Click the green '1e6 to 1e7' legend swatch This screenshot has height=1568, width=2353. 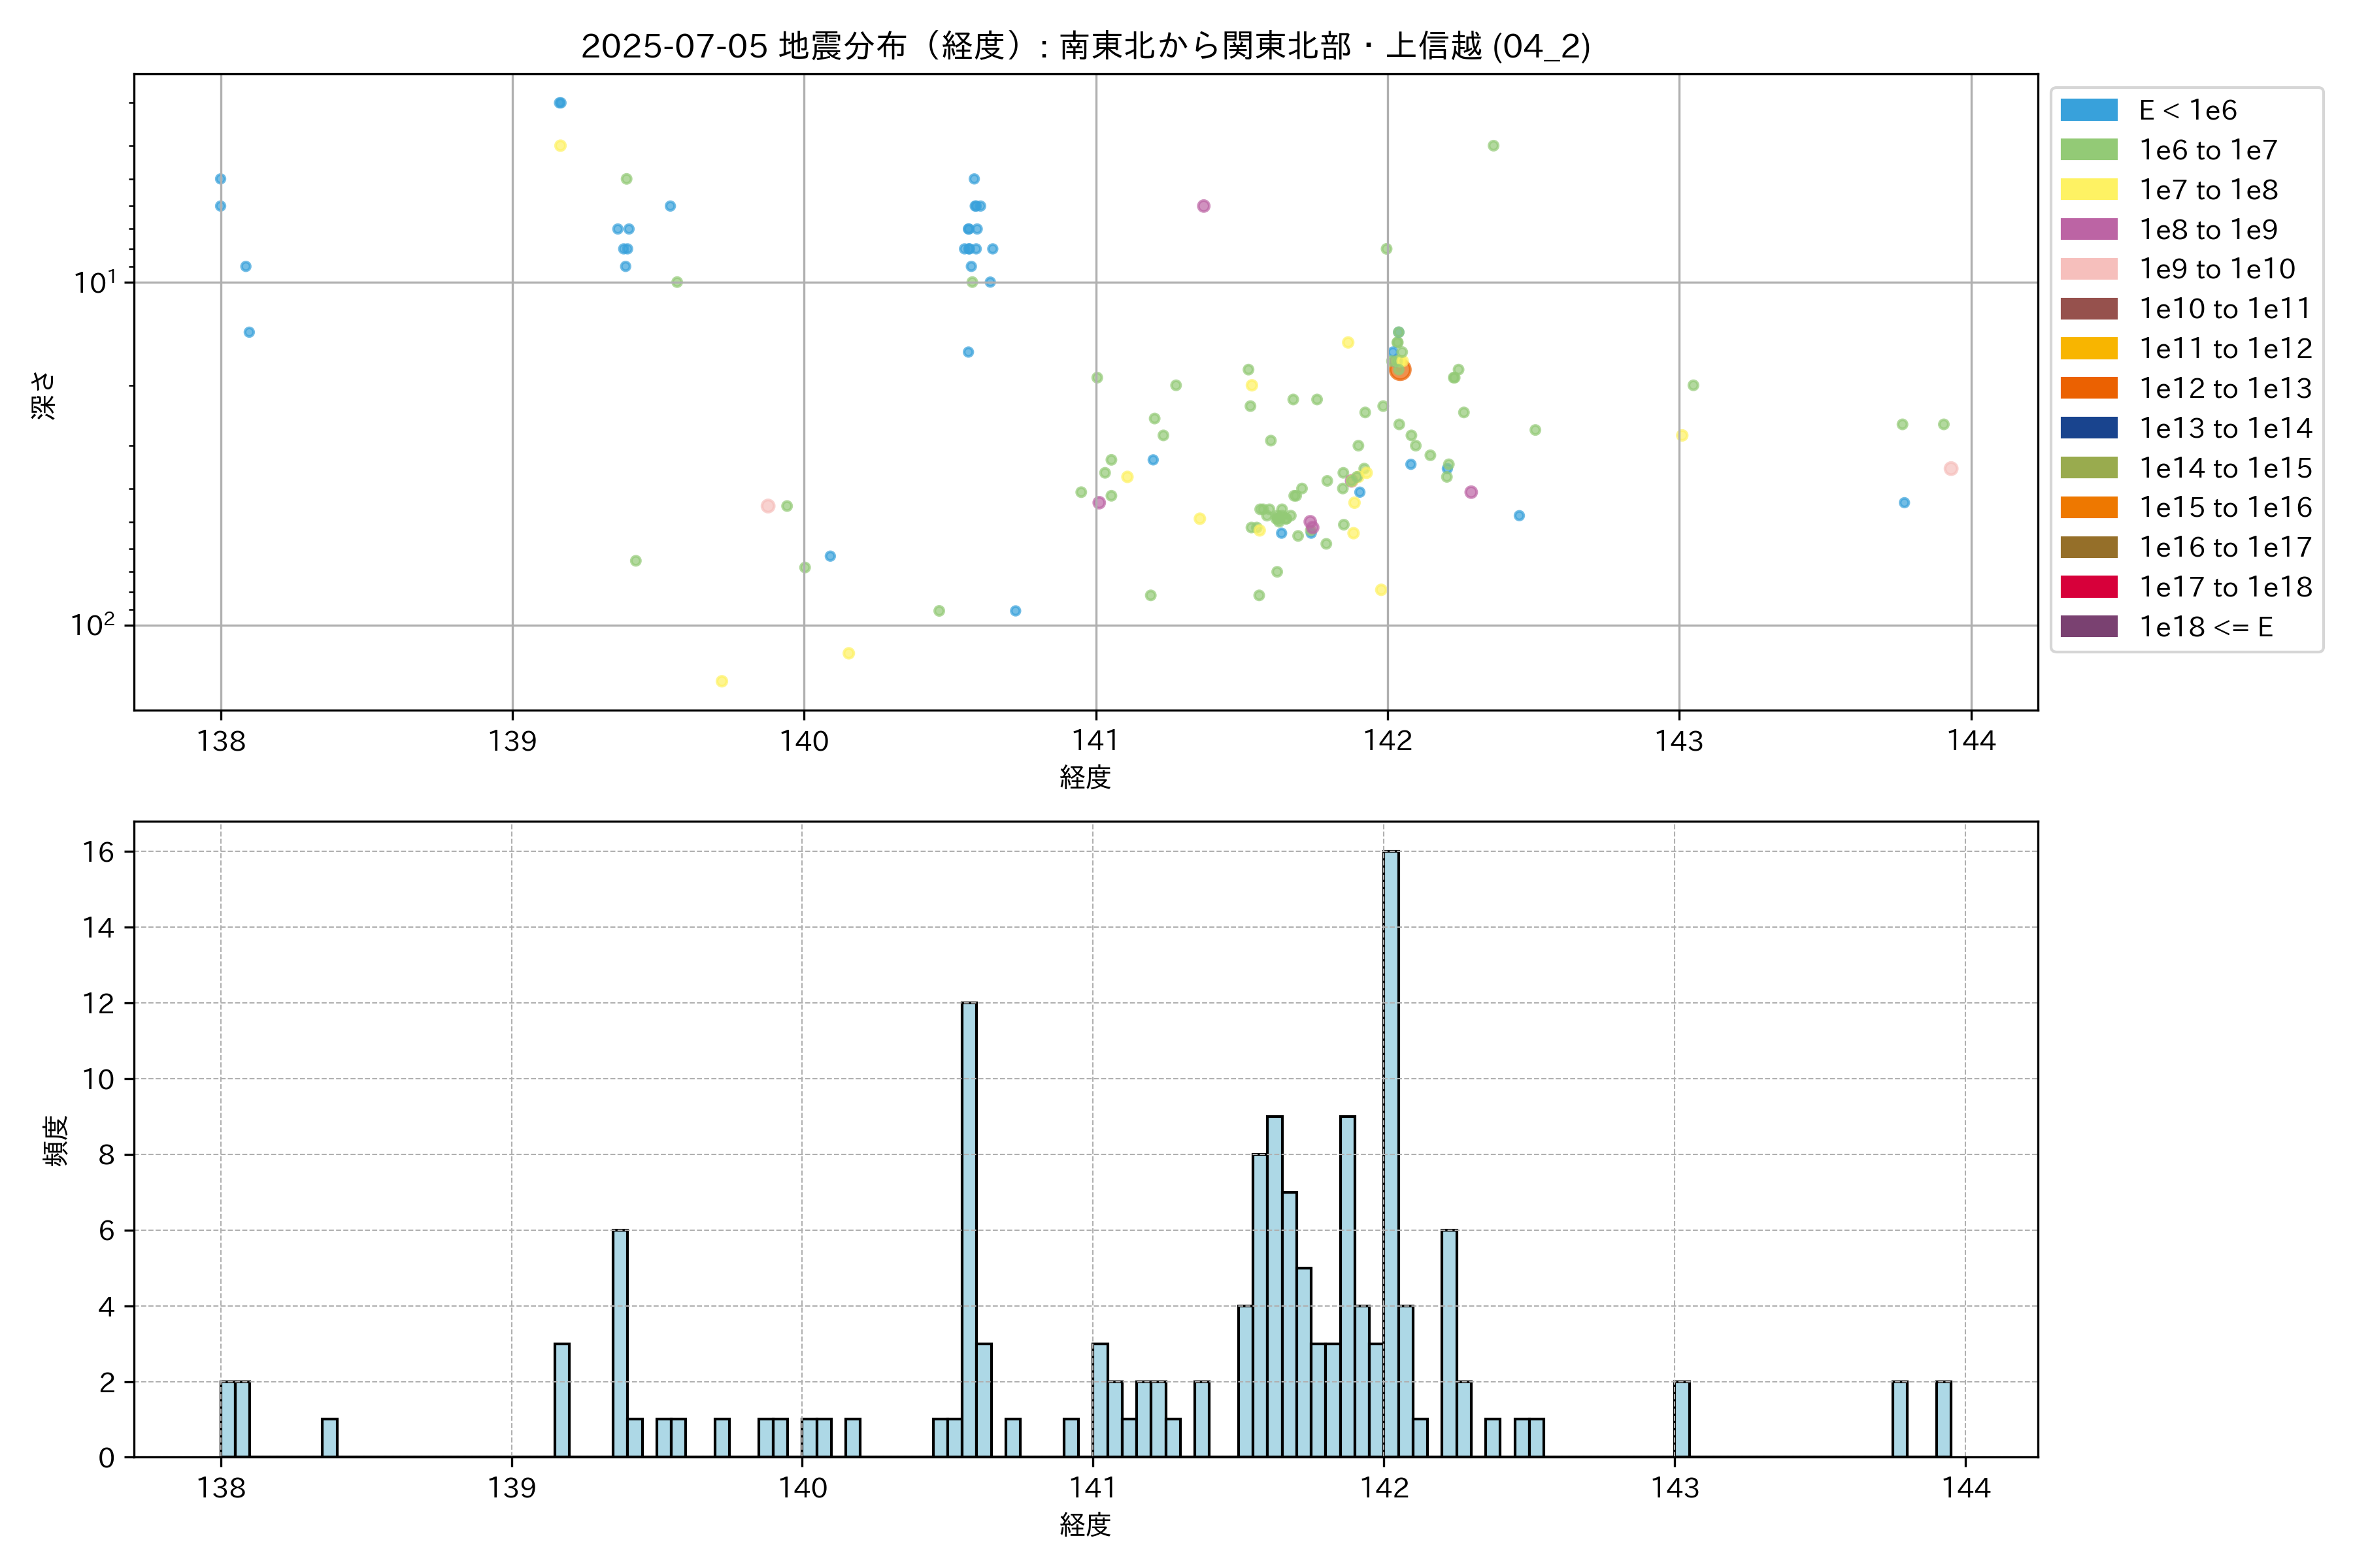2088,150
